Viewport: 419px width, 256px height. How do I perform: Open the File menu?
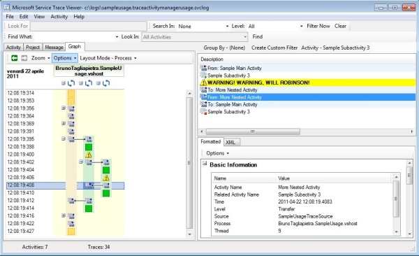click(x=10, y=17)
